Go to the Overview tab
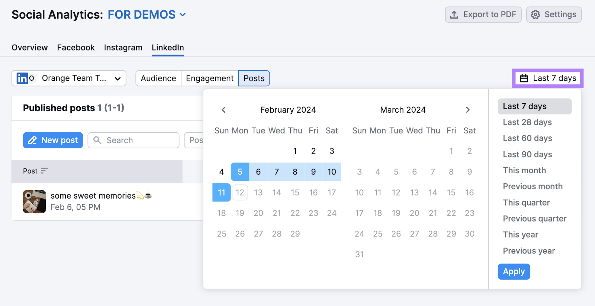 point(30,48)
